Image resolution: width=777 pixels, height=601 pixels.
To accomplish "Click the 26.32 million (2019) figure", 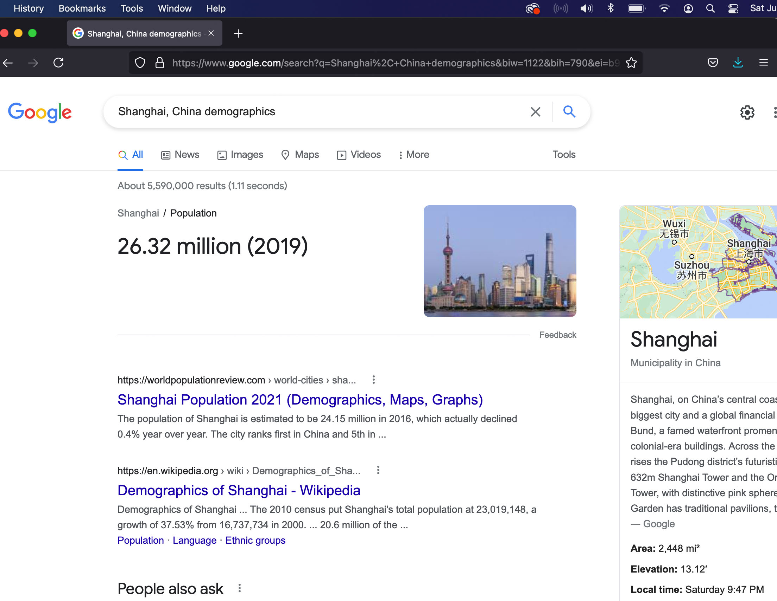I will pyautogui.click(x=213, y=246).
